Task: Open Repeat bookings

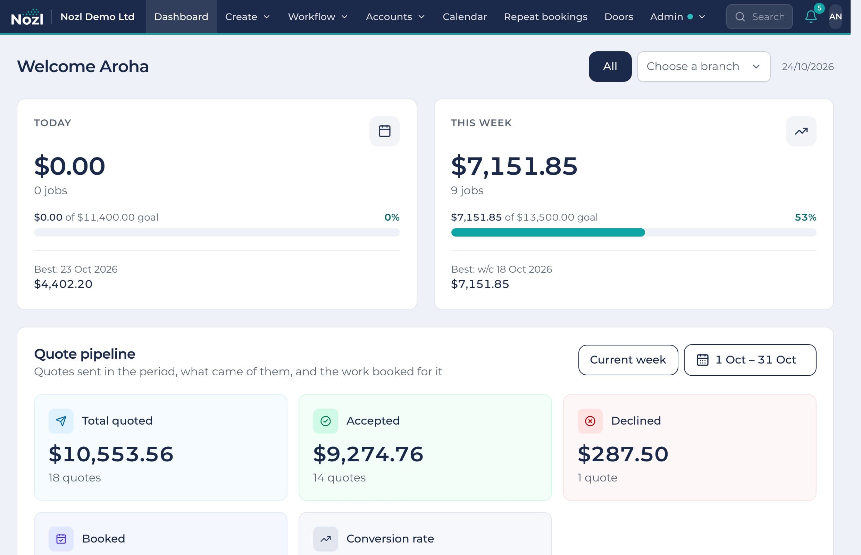Action: click(x=545, y=17)
